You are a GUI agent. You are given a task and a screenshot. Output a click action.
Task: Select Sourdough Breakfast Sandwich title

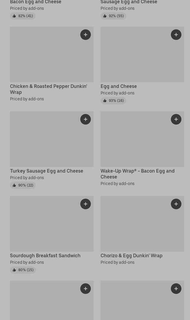coord(45,255)
